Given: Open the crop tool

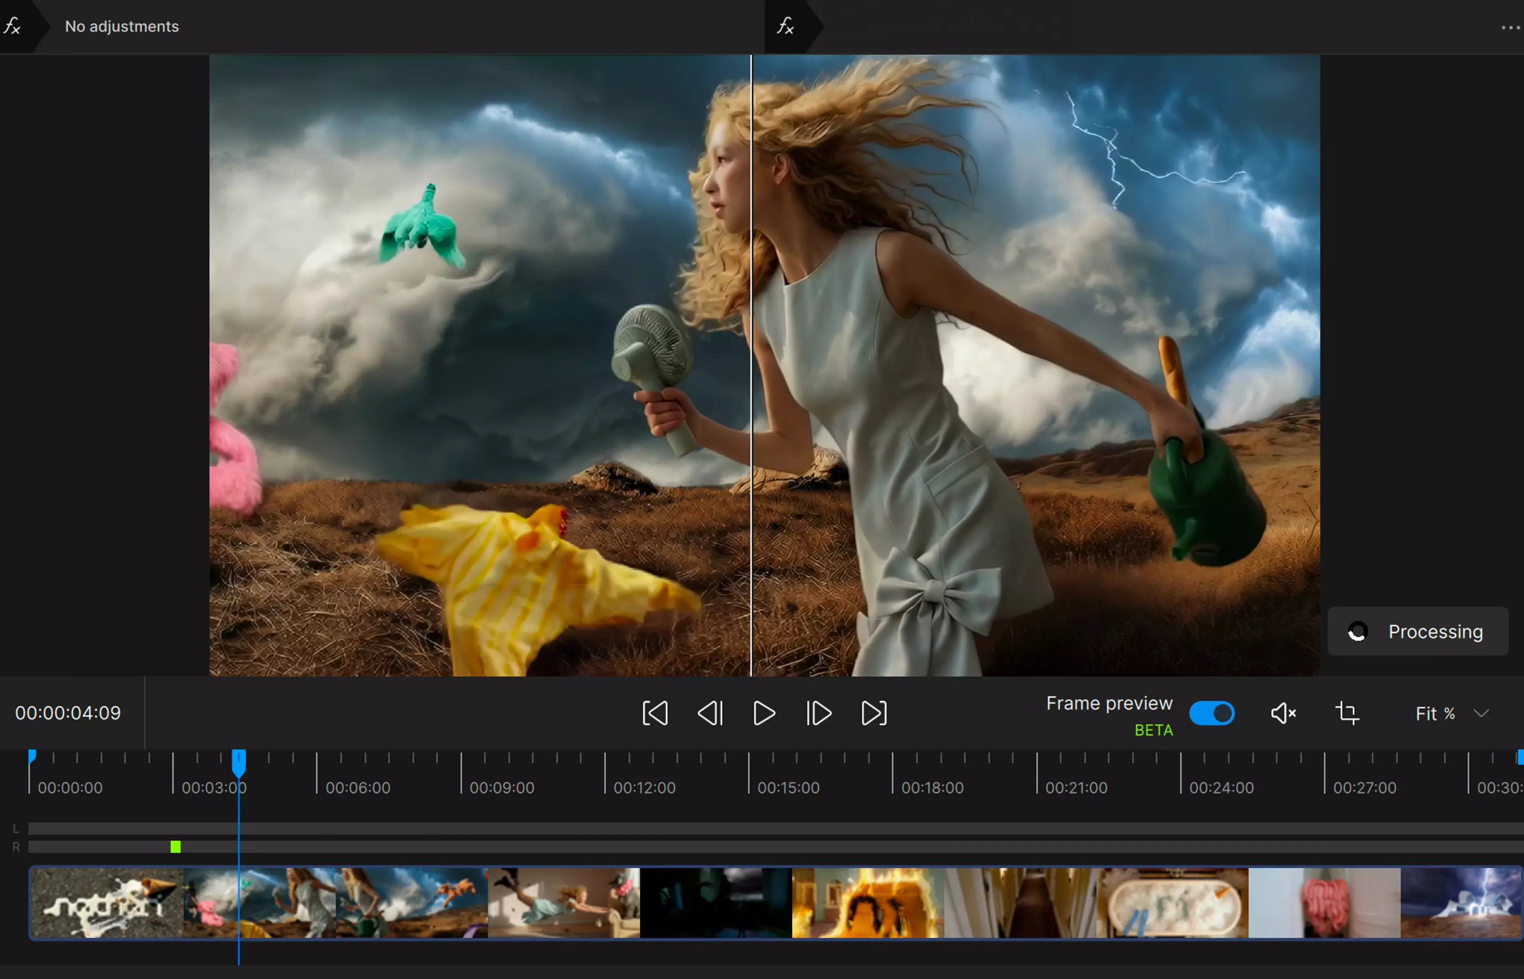Looking at the screenshot, I should [1347, 713].
